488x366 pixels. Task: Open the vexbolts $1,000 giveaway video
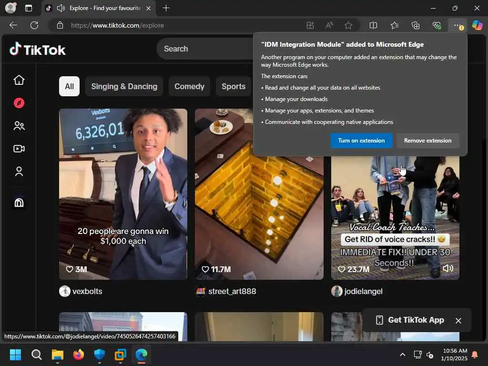click(x=123, y=194)
